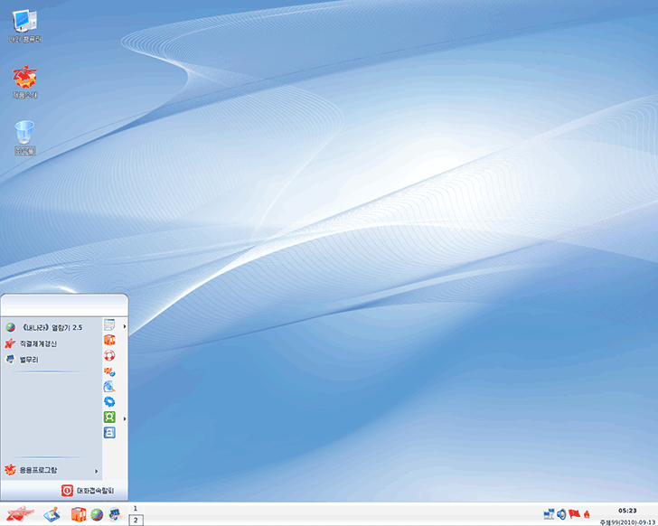Expand the 응용프로그람 applications submenu
Screen dimensions: 658x526
pos(51,470)
